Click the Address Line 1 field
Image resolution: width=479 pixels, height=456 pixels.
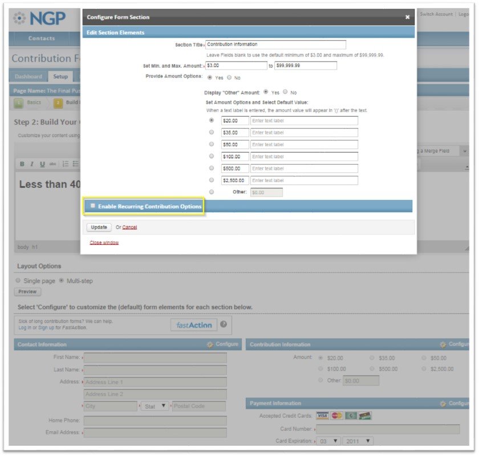point(155,382)
